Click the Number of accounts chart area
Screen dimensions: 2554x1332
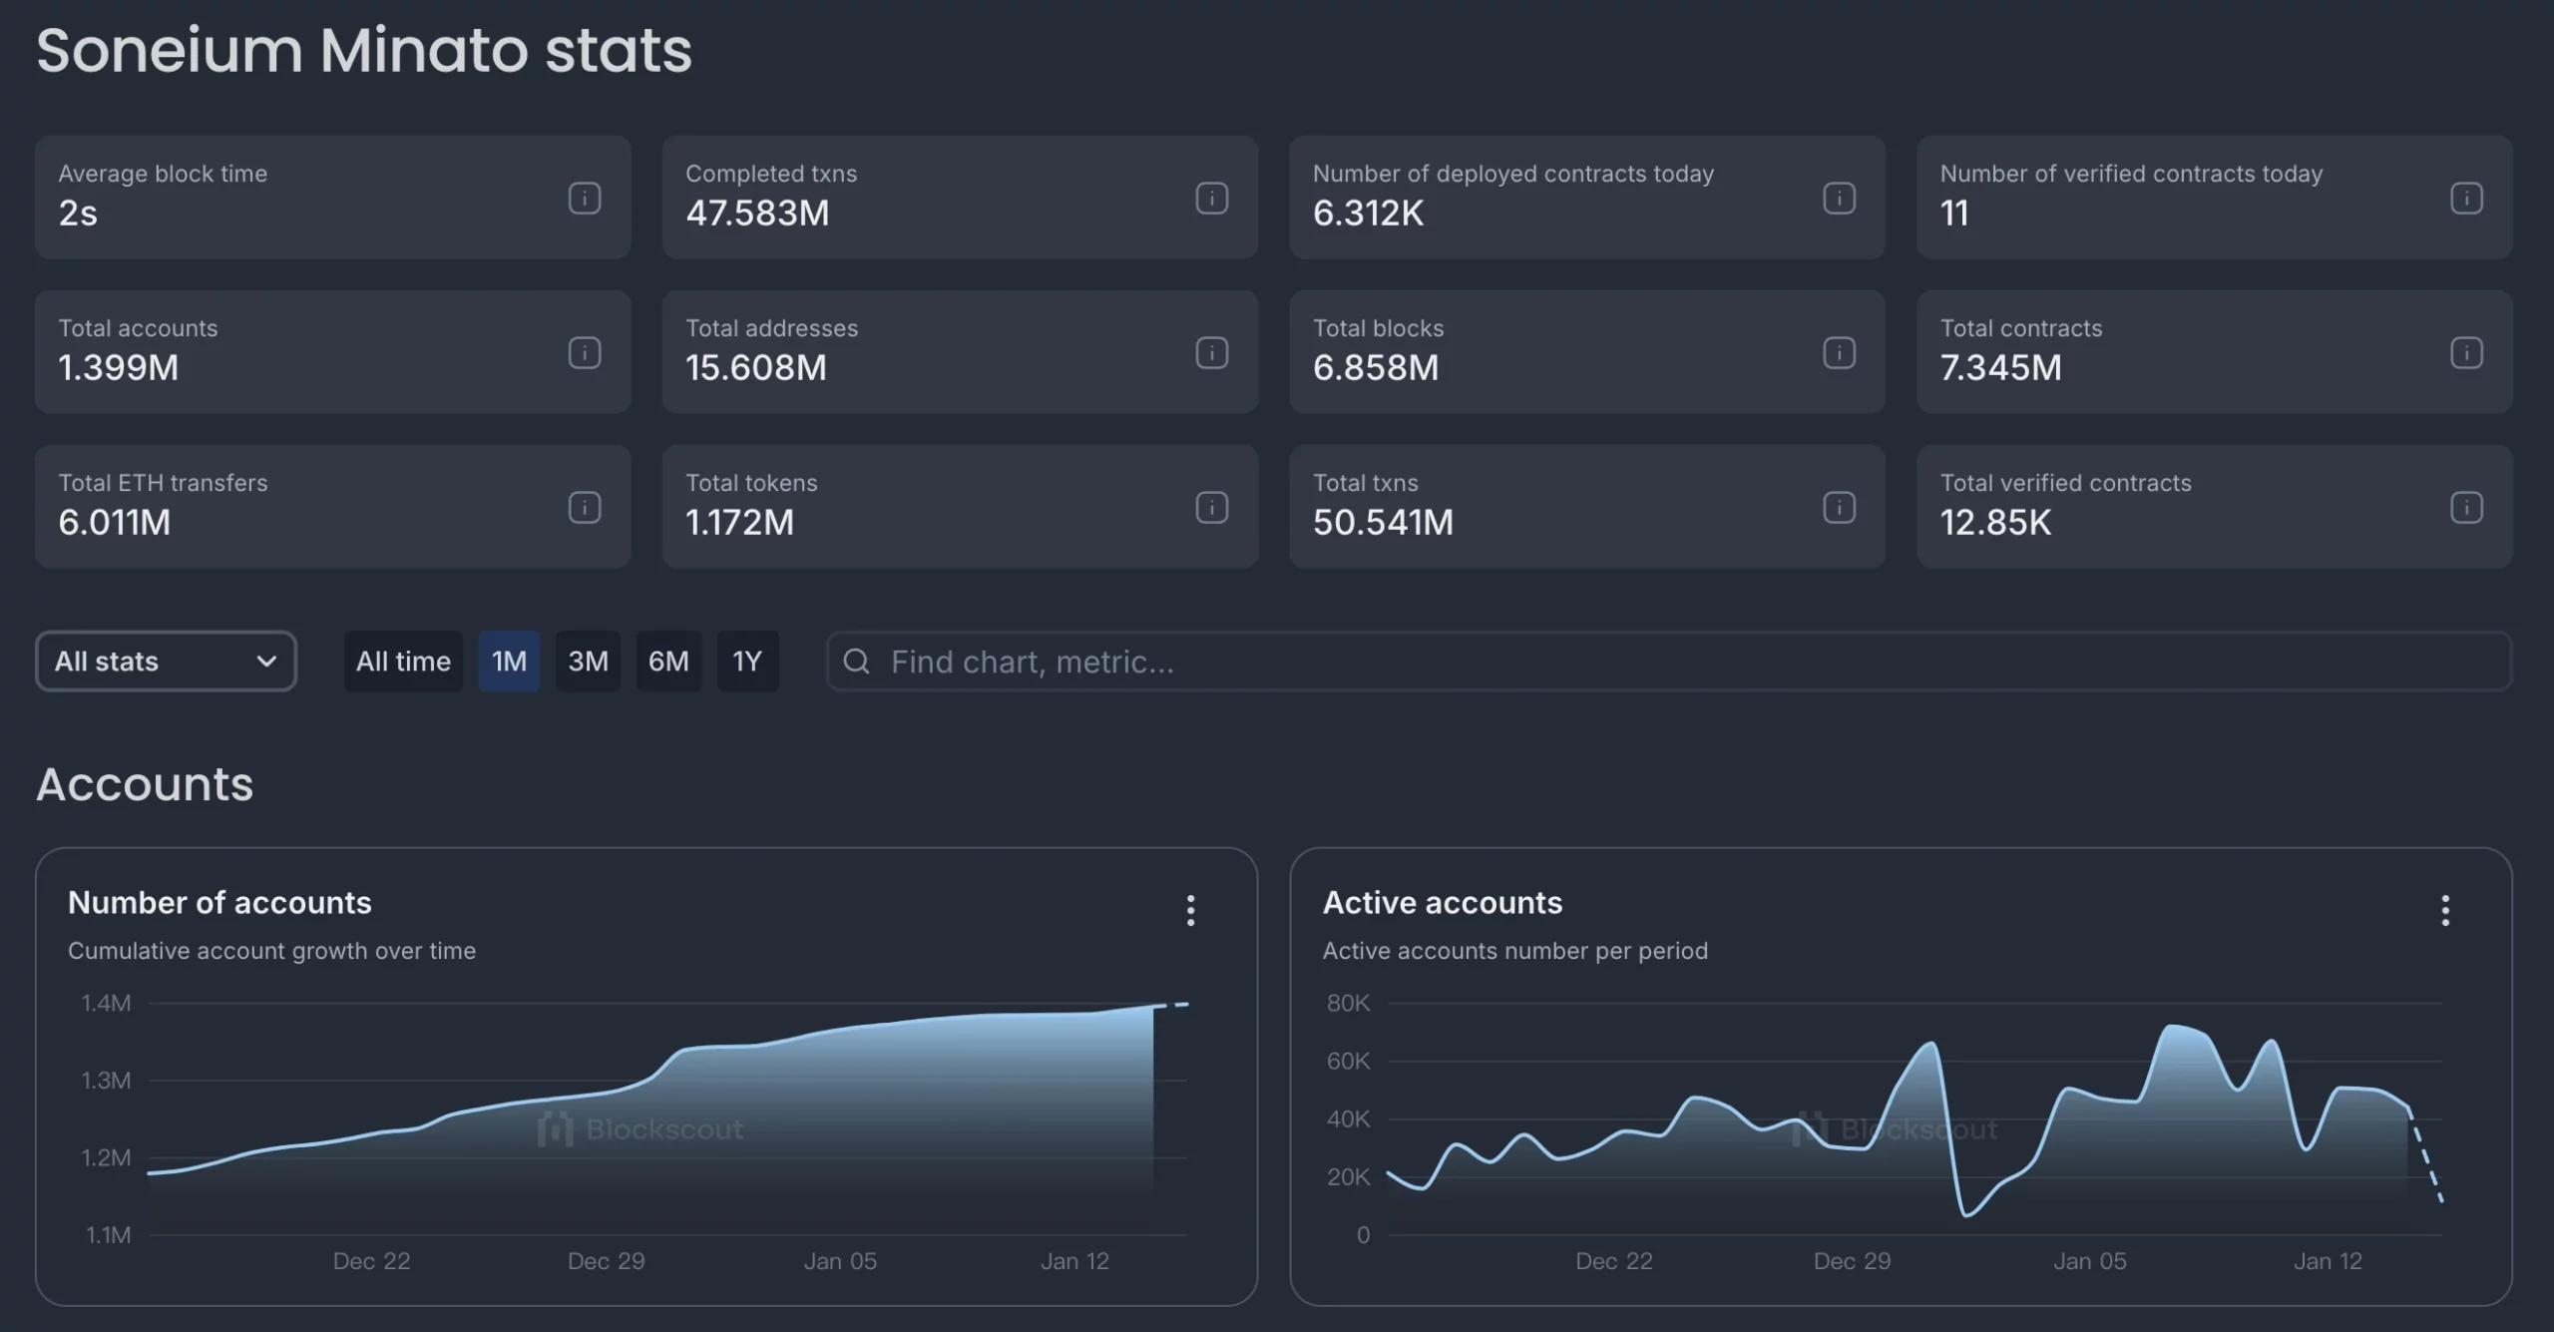coord(668,1119)
